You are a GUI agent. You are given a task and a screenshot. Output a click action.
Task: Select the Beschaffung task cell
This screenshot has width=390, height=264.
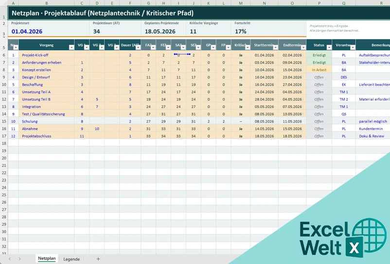47,85
